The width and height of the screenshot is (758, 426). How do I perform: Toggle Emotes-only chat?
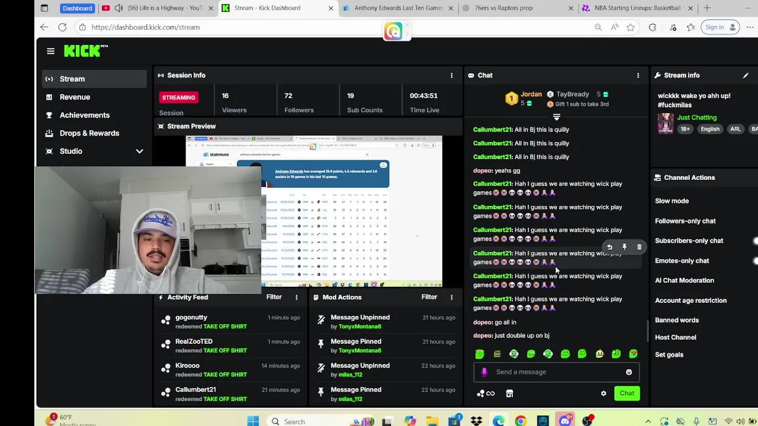point(755,261)
